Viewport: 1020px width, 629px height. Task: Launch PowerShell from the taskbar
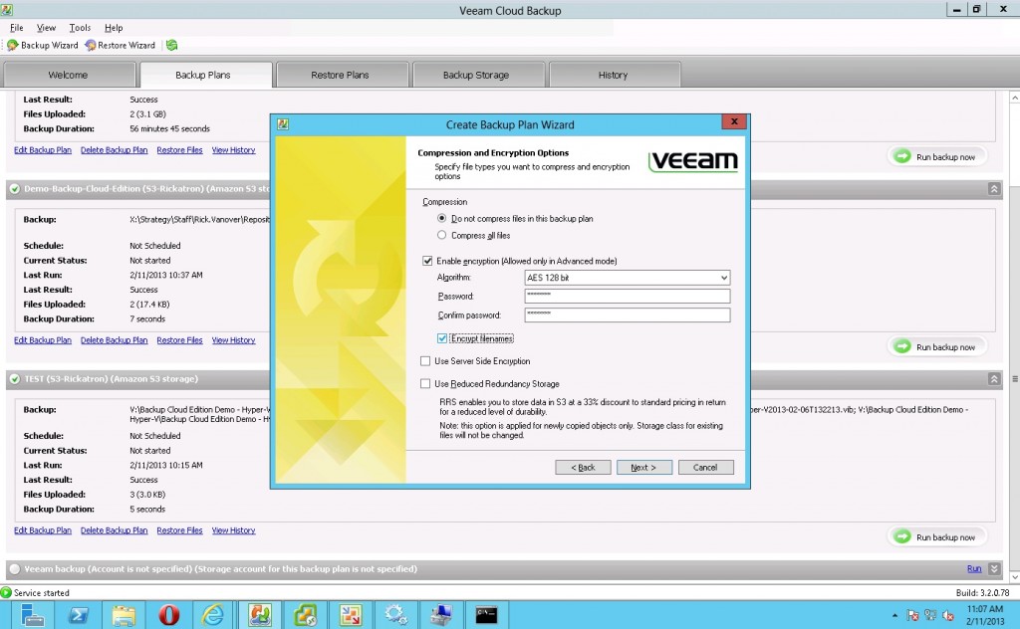point(78,615)
